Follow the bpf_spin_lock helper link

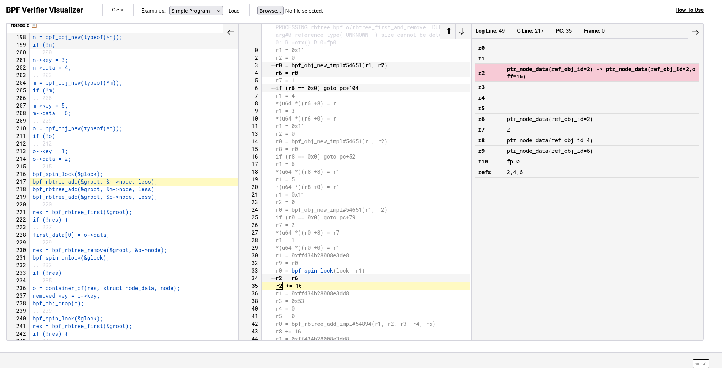(312, 271)
